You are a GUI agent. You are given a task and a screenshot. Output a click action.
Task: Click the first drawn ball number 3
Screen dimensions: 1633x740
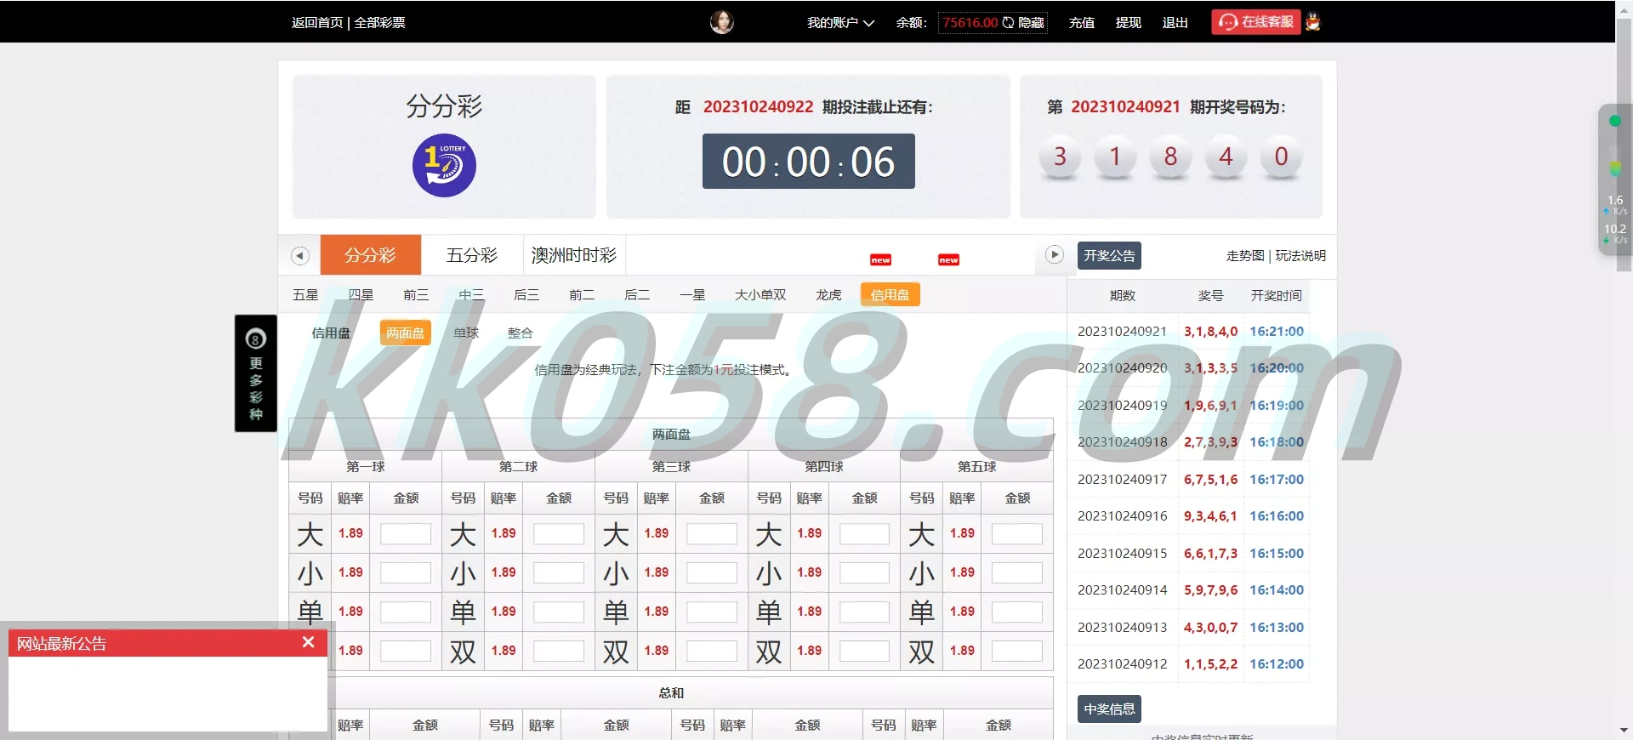[1060, 157]
